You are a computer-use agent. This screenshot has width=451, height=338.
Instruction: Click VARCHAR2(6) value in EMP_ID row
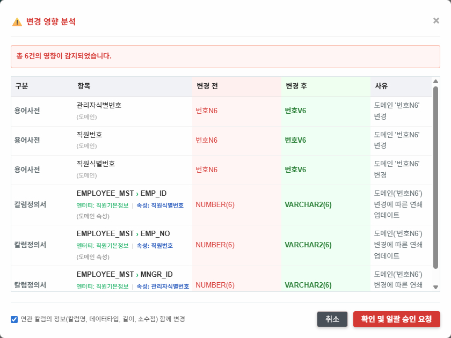(x=308, y=204)
